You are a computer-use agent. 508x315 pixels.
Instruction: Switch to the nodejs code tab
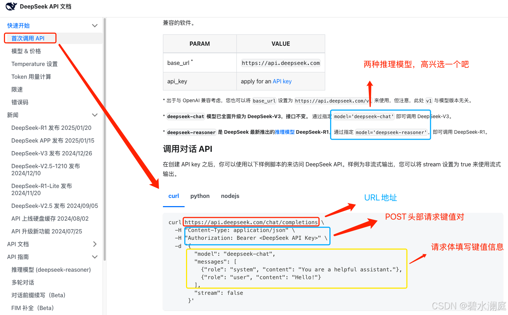pyautogui.click(x=230, y=196)
